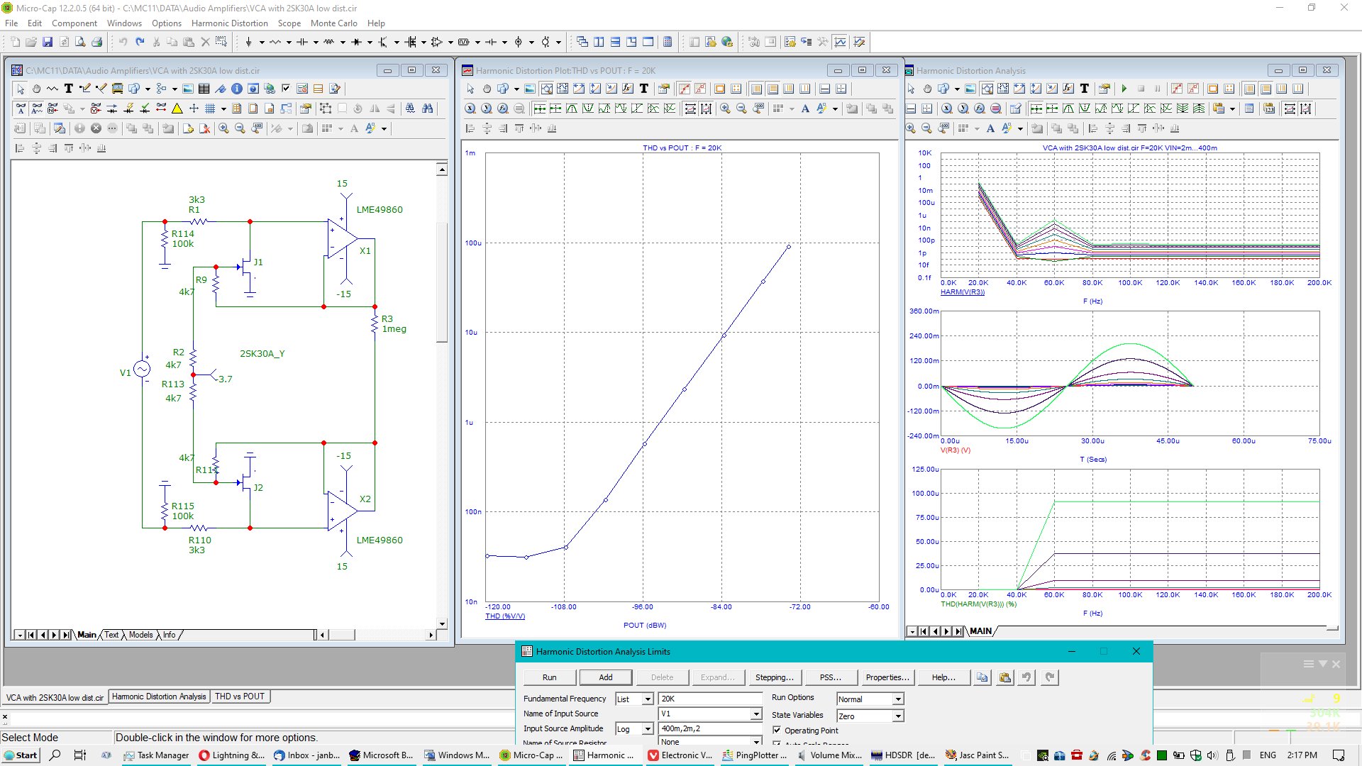Insert resistor component from main toolbar
This screenshot has height=766, width=1362.
(275, 42)
